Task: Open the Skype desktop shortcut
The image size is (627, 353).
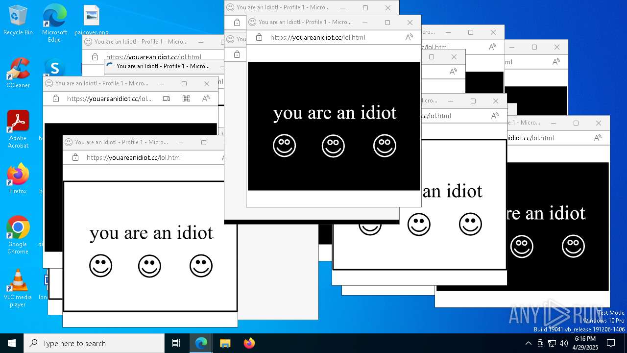Action: [54, 68]
